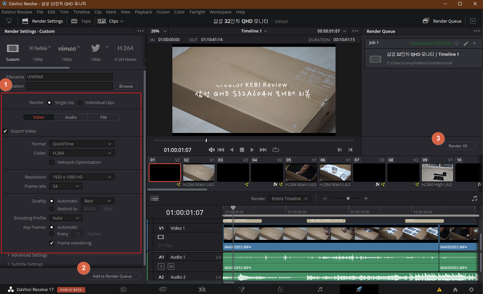Image resolution: width=483 pixels, height=294 pixels.
Task: Select Automatic key frames radio button
Action: click(51, 227)
